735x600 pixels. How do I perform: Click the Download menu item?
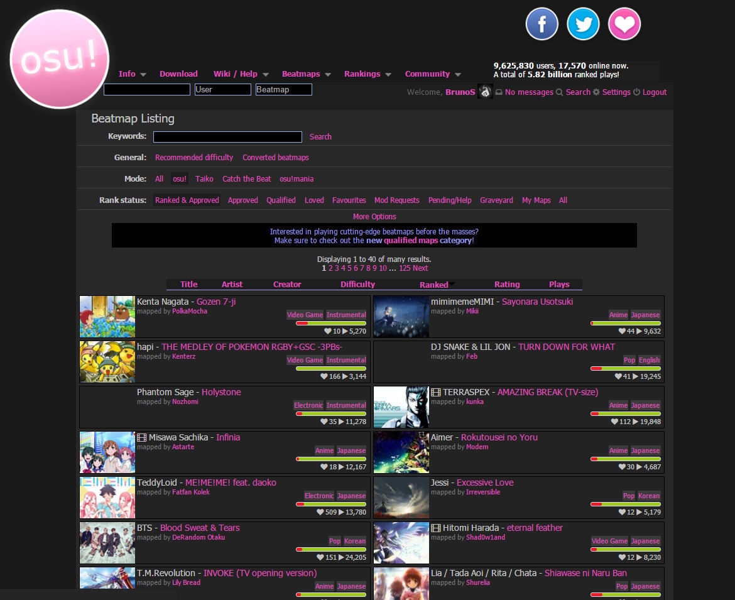pos(178,74)
